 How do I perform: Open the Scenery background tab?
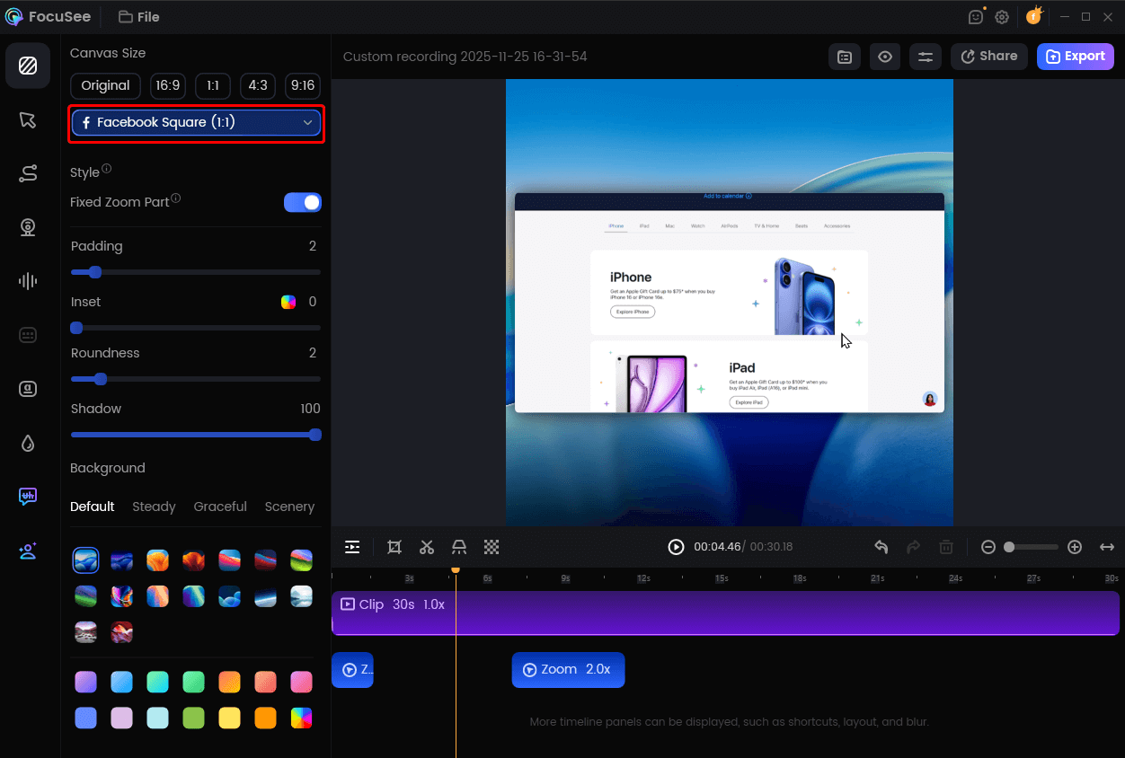click(x=289, y=507)
